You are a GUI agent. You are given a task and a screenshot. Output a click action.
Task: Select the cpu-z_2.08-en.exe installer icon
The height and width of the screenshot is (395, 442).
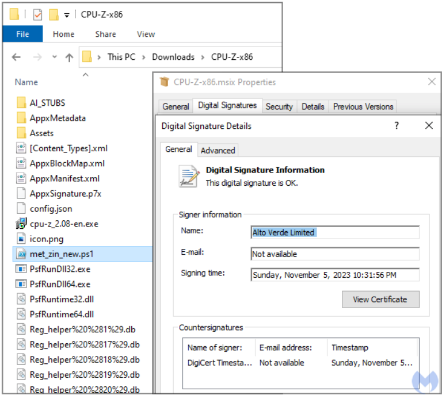pyautogui.click(x=21, y=224)
